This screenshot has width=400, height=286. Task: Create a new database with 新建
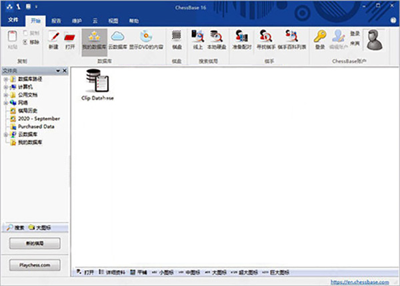pyautogui.click(x=53, y=40)
